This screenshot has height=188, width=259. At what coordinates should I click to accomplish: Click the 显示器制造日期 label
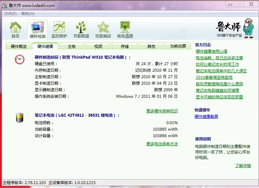[50, 90]
